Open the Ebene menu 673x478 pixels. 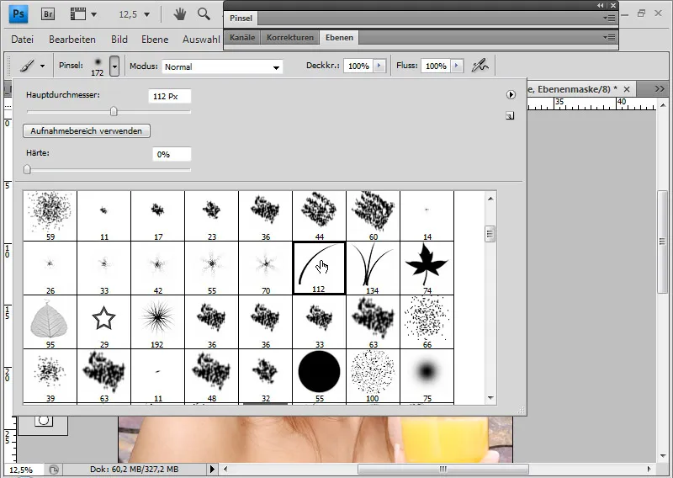[155, 40]
